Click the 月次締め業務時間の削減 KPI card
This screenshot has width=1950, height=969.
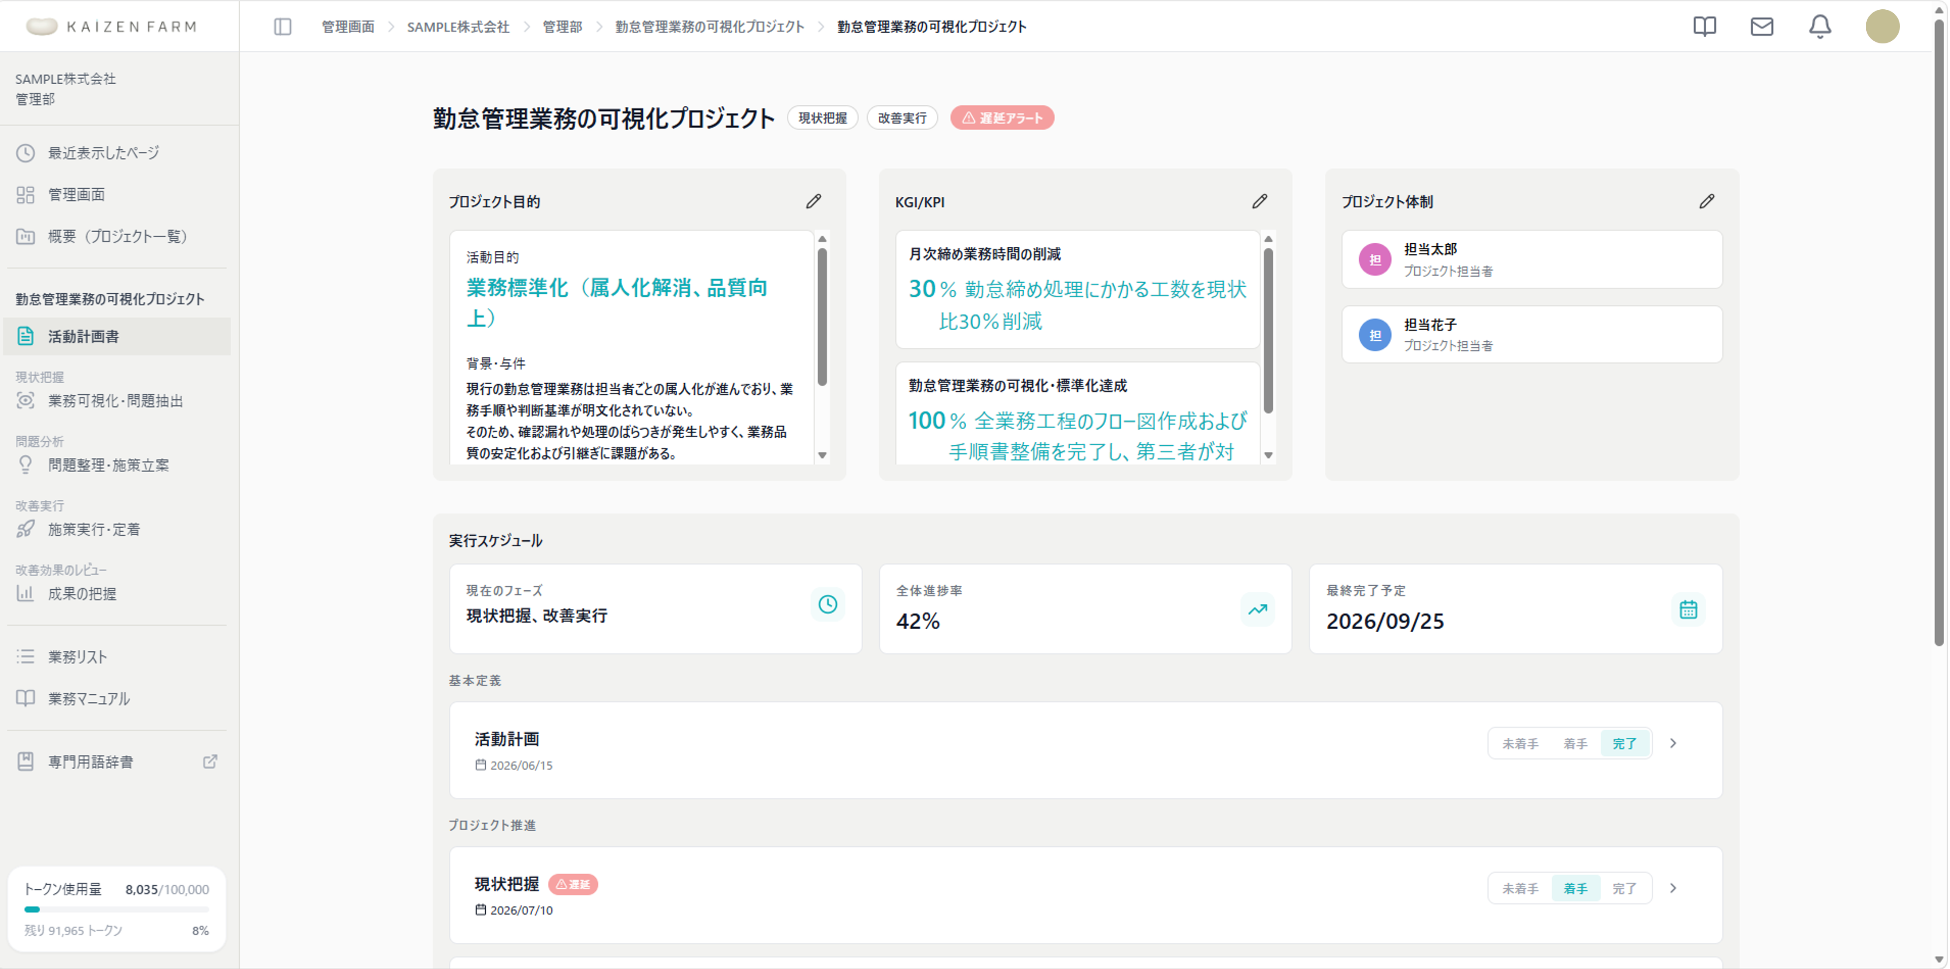tap(1077, 289)
